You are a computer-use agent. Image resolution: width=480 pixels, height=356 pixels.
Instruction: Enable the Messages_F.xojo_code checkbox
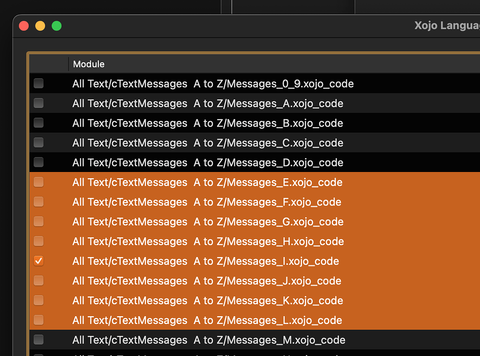click(38, 202)
